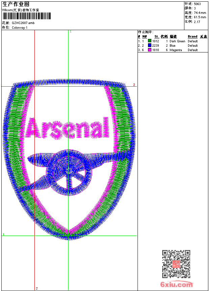Select the scale value 2.17
Screen dimensions: 209x291
[197, 22]
